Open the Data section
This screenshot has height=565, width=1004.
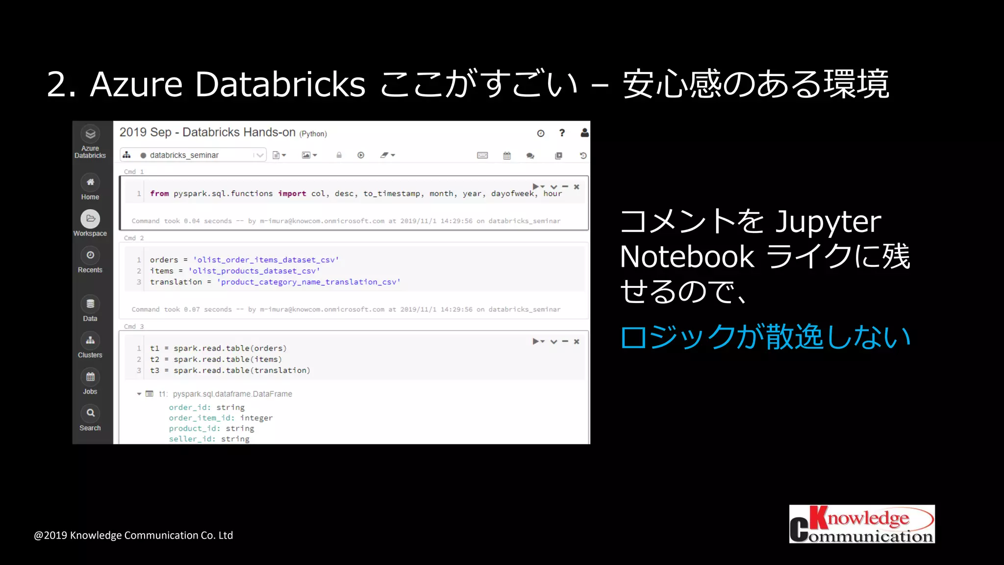click(90, 308)
